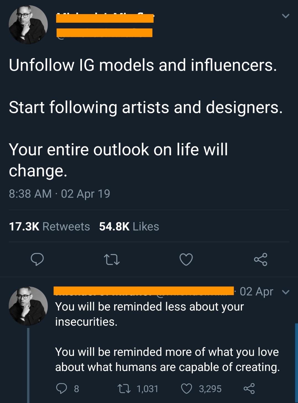Image resolution: width=298 pixels, height=403 pixels.
Task: View the 17.3K Retweets list
Action: 49,226
